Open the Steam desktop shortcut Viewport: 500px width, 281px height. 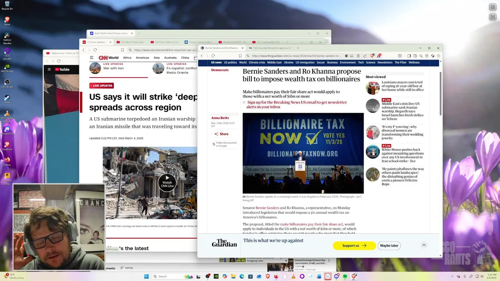[x=7, y=99]
